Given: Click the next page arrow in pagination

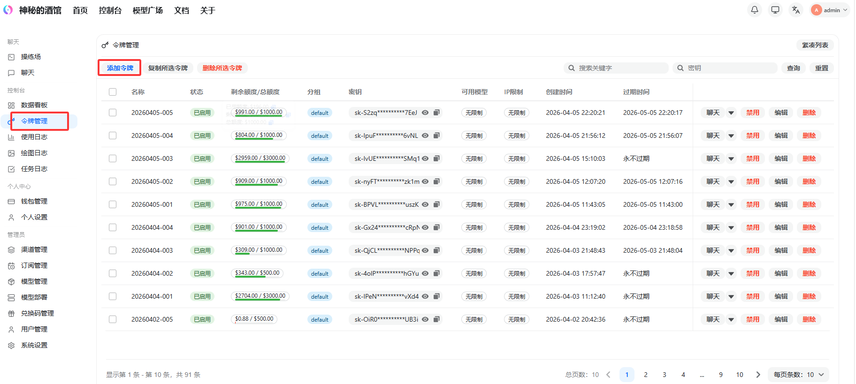Looking at the screenshot, I should tap(758, 375).
